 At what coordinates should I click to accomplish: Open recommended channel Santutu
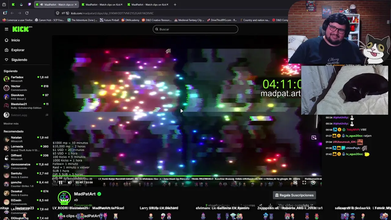26,175
